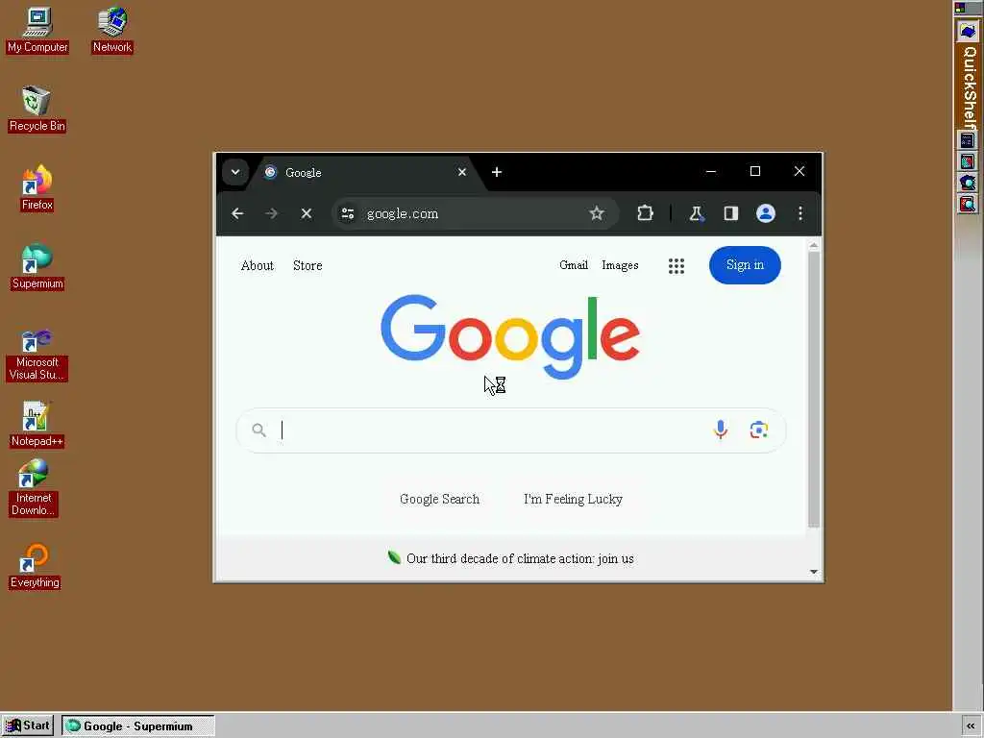The height and width of the screenshot is (738, 984).
Task: Stop loading the page with X button
Action: point(307,213)
